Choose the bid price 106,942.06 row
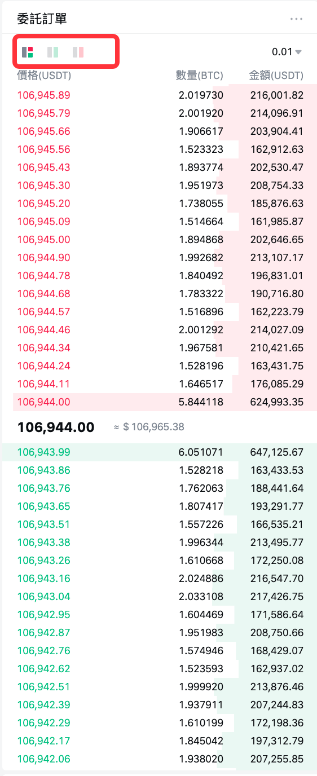The image size is (317, 776). click(x=160, y=759)
